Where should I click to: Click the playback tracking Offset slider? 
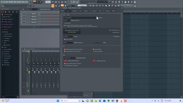[x=98, y=43]
